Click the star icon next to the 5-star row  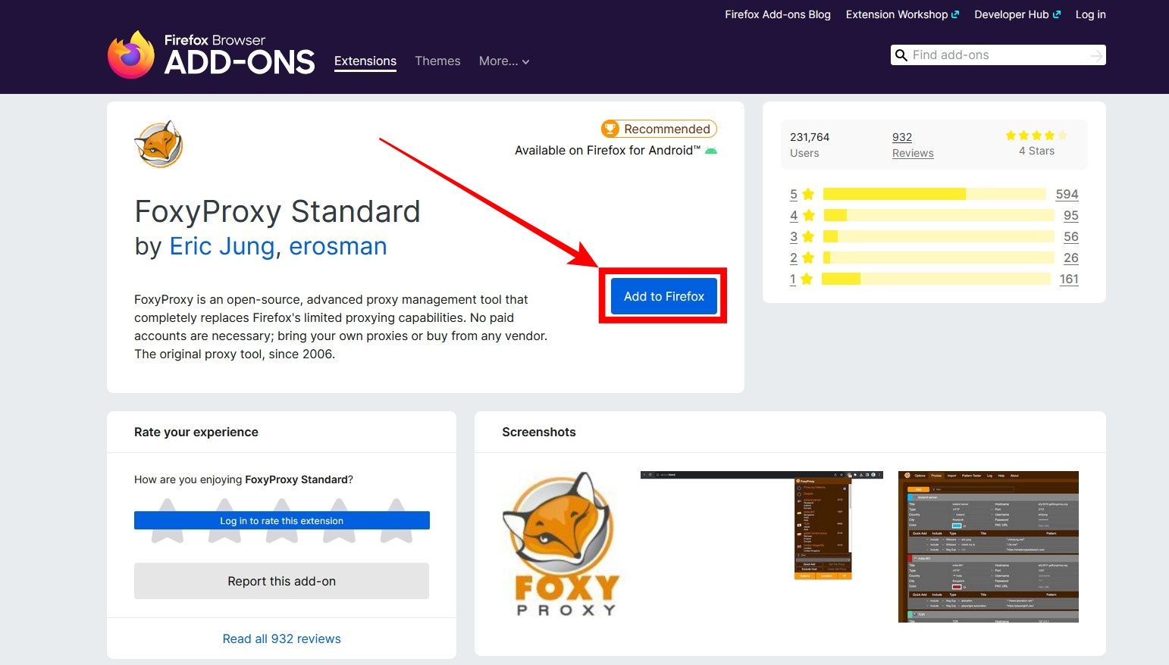[807, 194]
